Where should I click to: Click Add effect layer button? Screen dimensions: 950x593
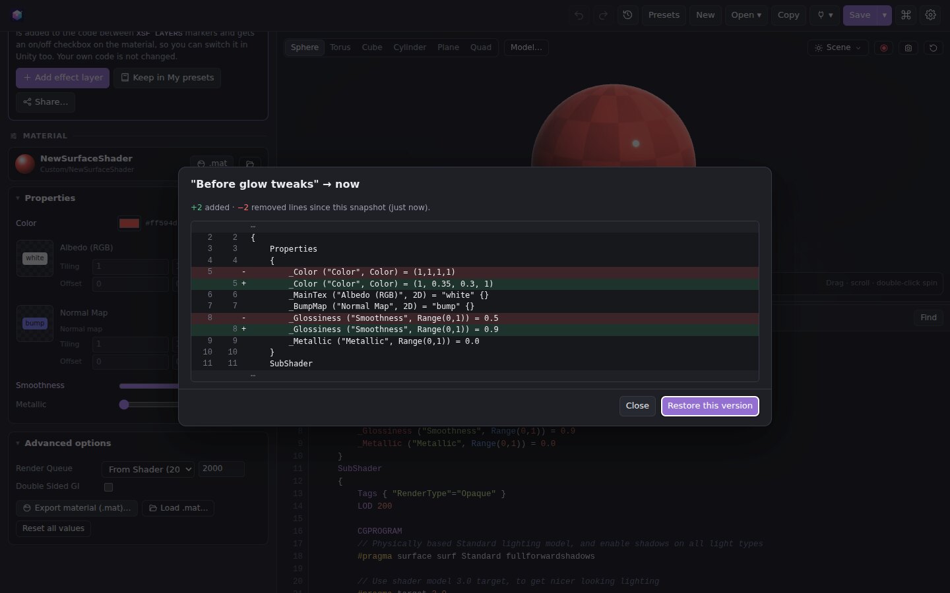coord(63,78)
